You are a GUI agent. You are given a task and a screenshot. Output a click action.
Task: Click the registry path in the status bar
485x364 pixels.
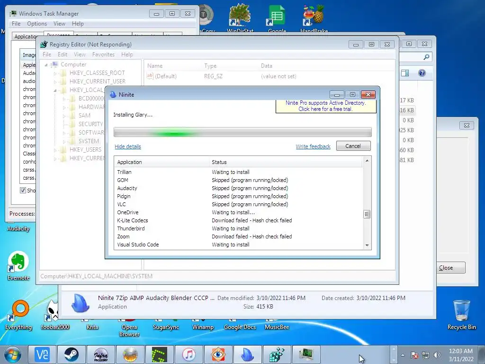(x=96, y=276)
